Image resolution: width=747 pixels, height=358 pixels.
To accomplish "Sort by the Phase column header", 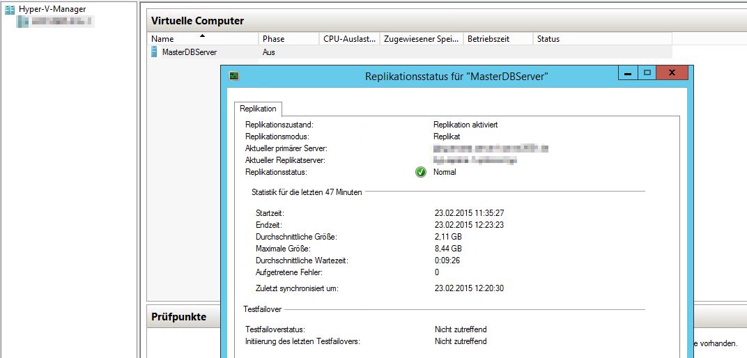I will coord(273,39).
